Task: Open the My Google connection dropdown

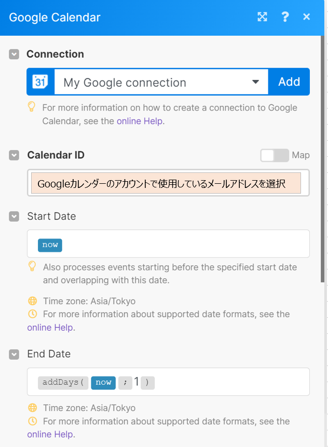Action: coord(161,82)
